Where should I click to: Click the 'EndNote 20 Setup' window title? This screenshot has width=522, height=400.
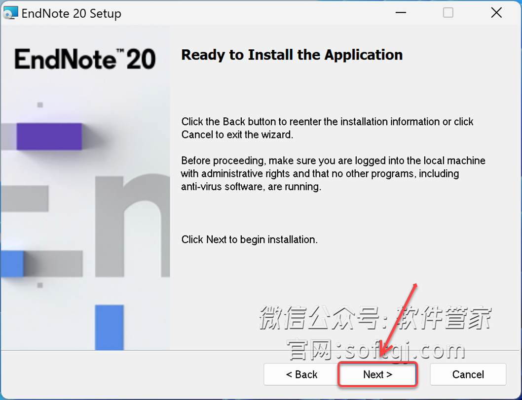pyautogui.click(x=71, y=14)
